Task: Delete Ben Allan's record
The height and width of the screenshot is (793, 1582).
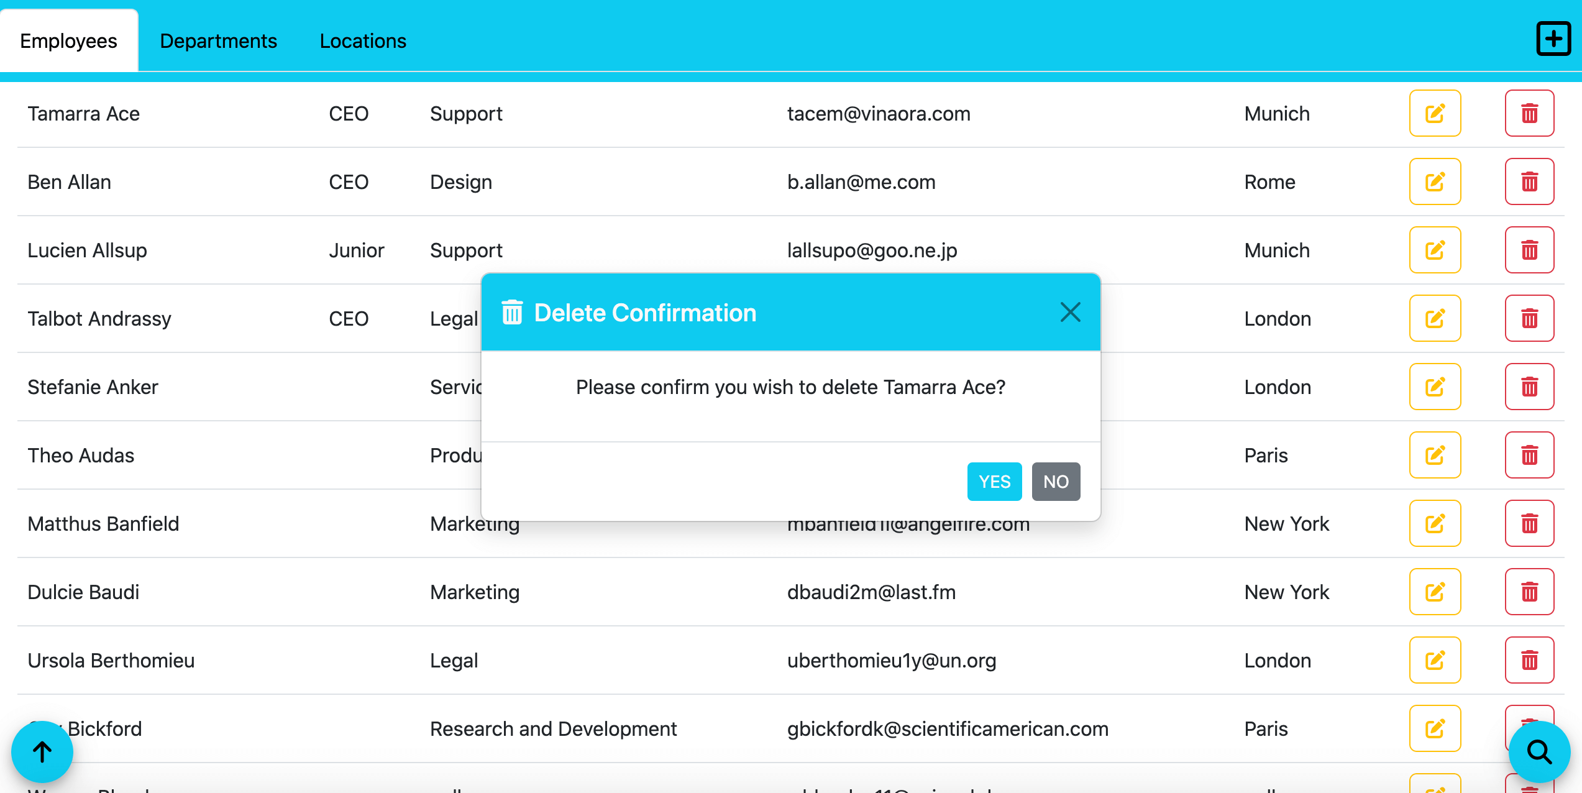Action: (x=1529, y=182)
